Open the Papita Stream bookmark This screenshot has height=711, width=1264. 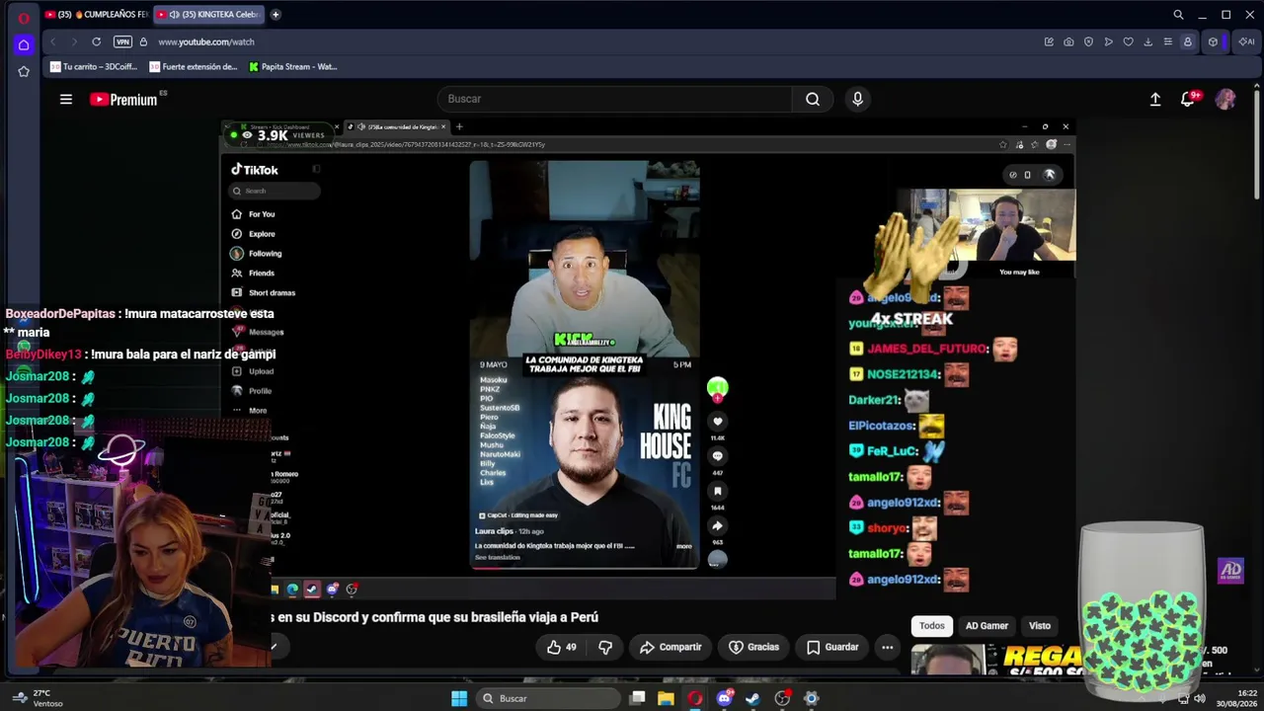click(x=293, y=67)
